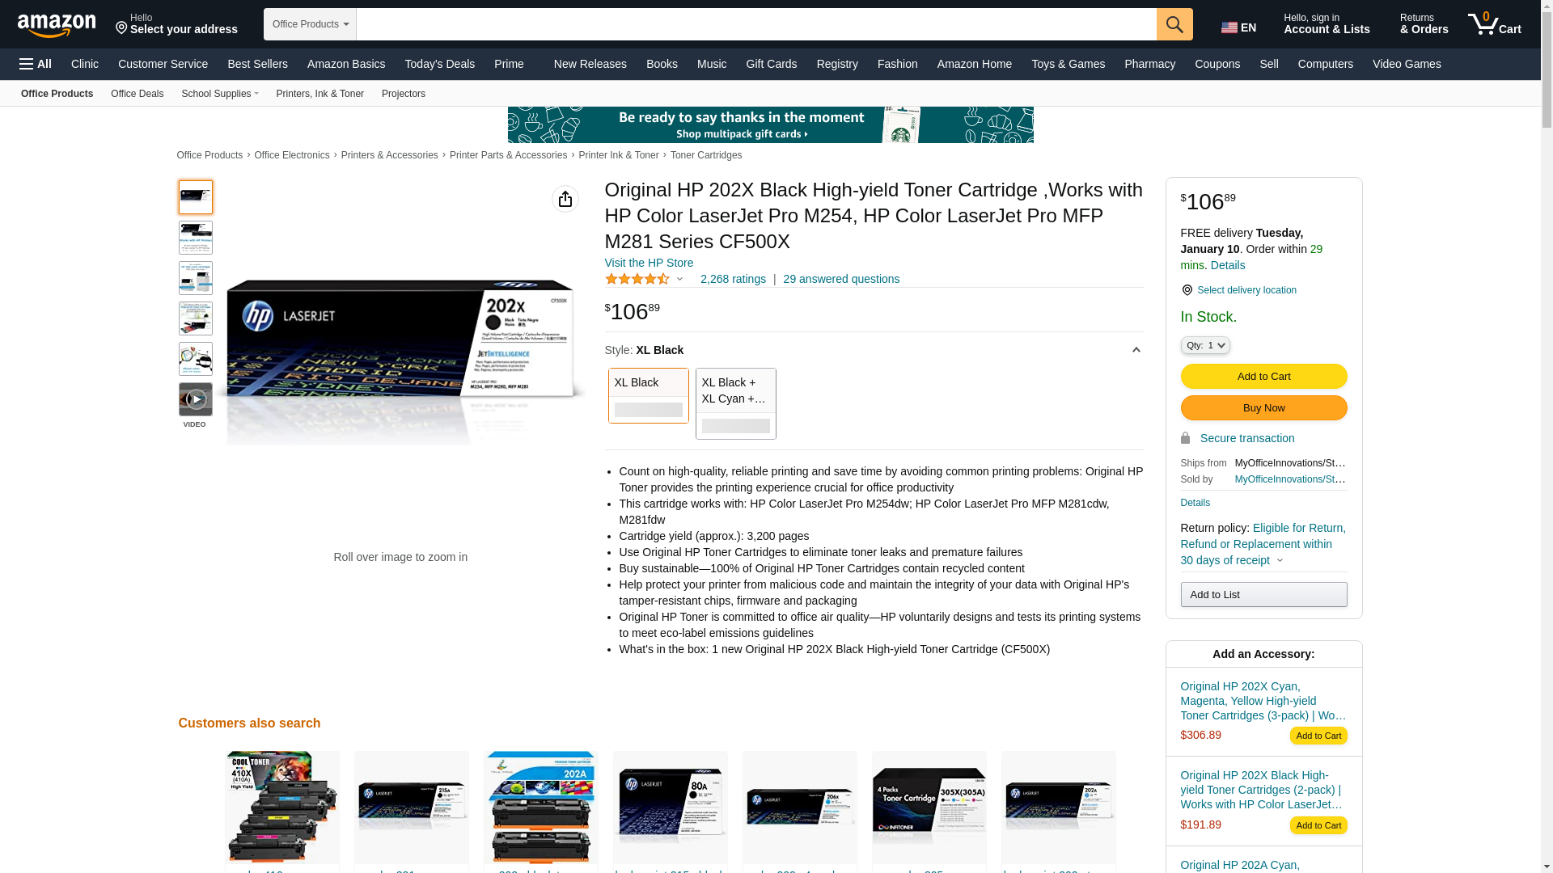Open the All hamburger menu
The height and width of the screenshot is (873, 1553).
click(x=36, y=64)
